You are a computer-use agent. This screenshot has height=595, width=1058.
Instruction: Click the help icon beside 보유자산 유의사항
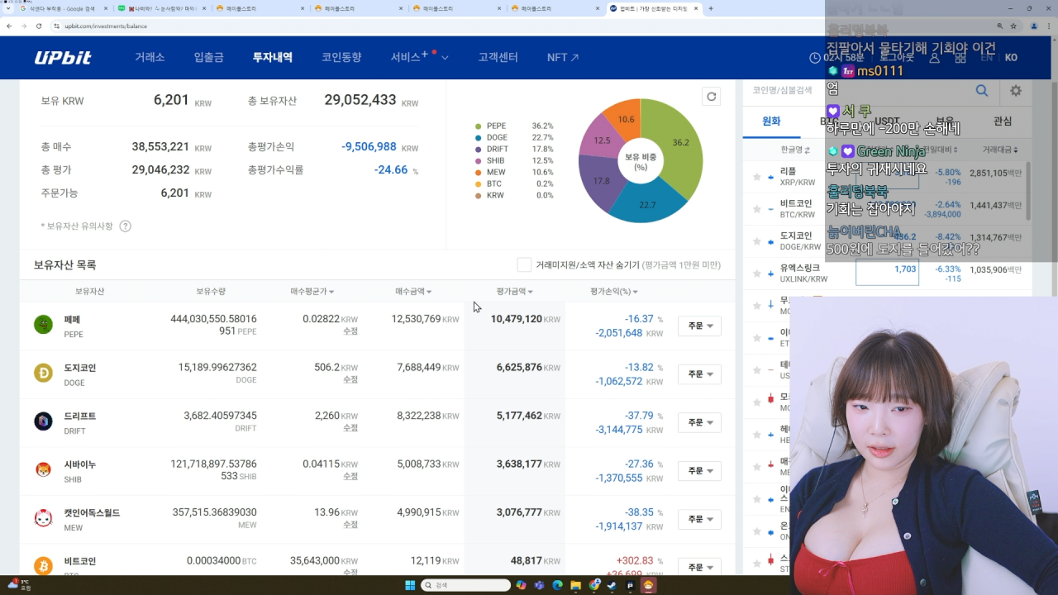click(126, 226)
